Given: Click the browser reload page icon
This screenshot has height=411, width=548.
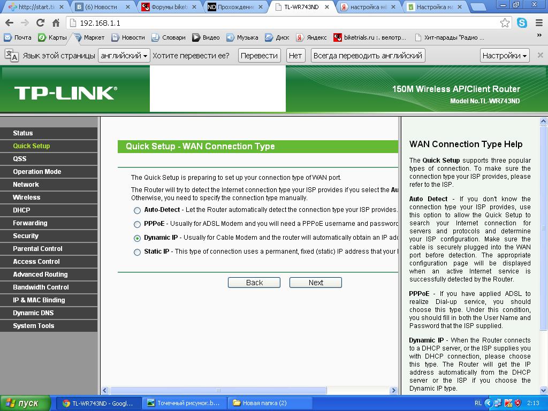Looking at the screenshot, I should (x=40, y=23).
